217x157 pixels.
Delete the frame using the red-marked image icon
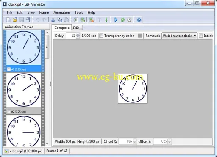point(91,20)
